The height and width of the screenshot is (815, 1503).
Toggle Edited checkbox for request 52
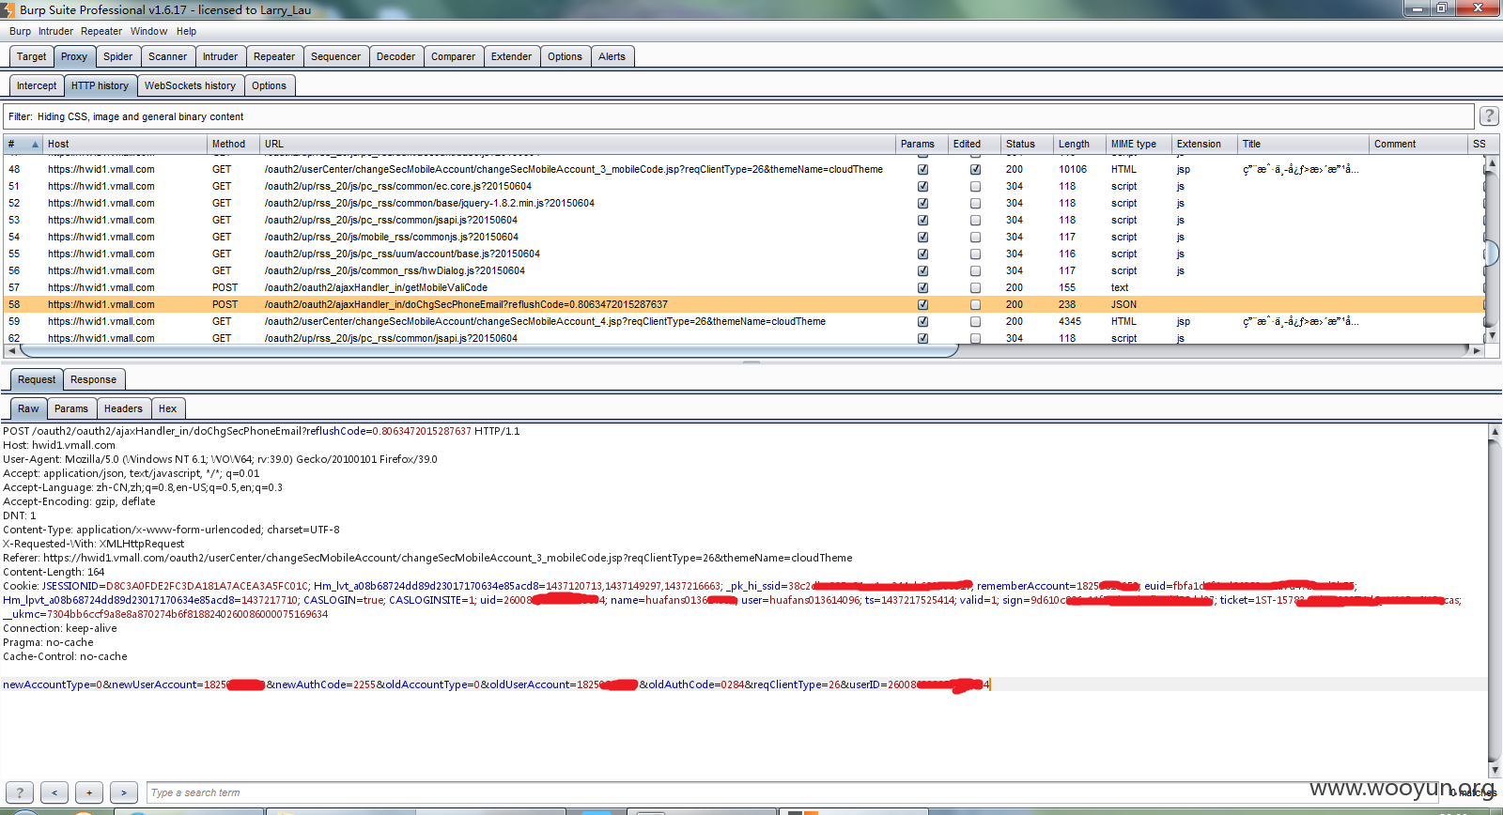(x=975, y=204)
